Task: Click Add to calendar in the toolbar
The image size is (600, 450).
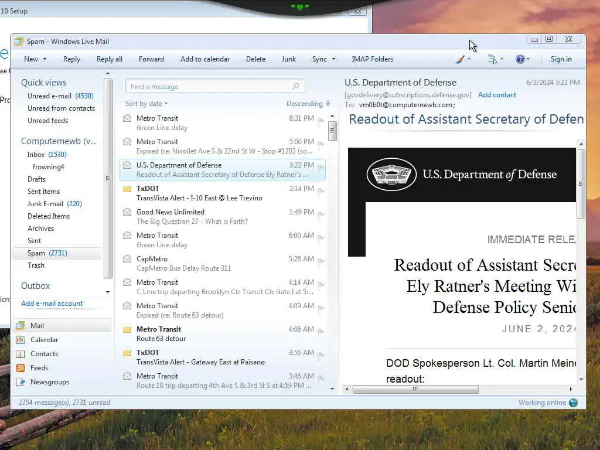Action: click(205, 59)
